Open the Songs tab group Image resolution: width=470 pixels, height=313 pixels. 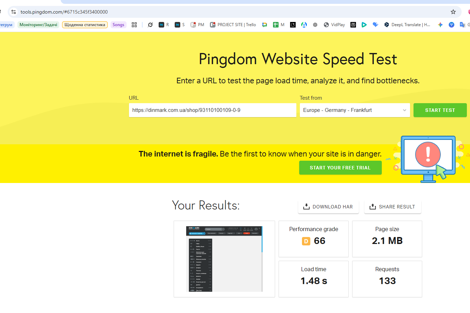coord(118,25)
